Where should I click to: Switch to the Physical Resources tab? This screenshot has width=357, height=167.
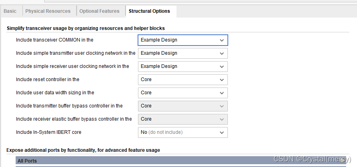pyautogui.click(x=48, y=11)
